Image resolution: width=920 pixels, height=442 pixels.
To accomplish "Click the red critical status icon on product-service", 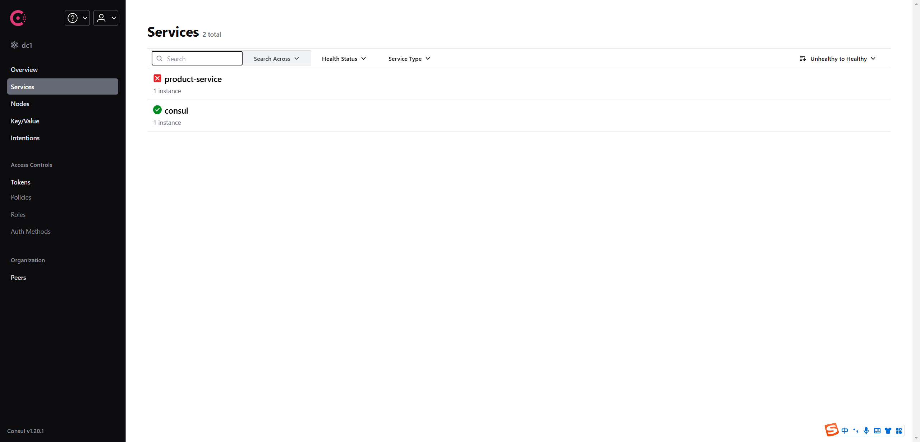I will 157,78.
